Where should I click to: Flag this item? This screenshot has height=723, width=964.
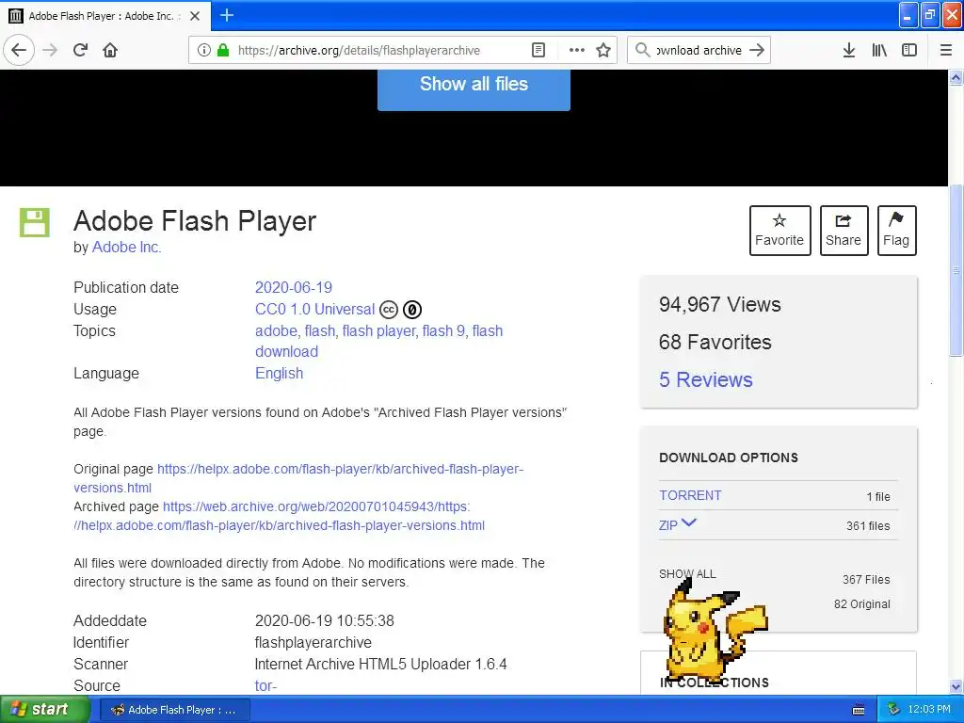[x=896, y=231]
